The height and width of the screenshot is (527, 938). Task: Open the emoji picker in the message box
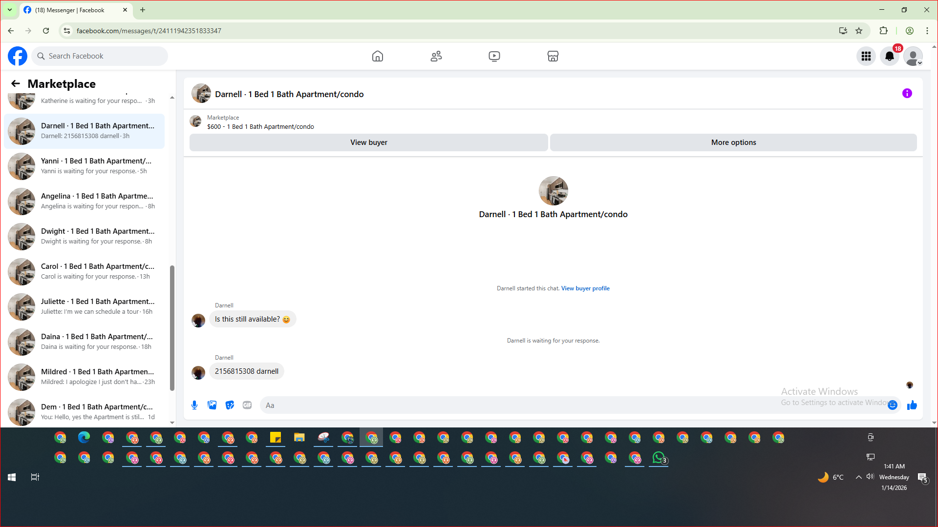tap(893, 405)
